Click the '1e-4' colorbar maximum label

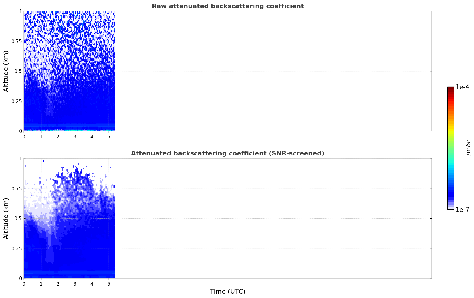tap(462, 87)
